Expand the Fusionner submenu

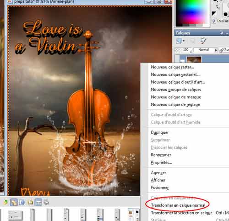coord(160,187)
